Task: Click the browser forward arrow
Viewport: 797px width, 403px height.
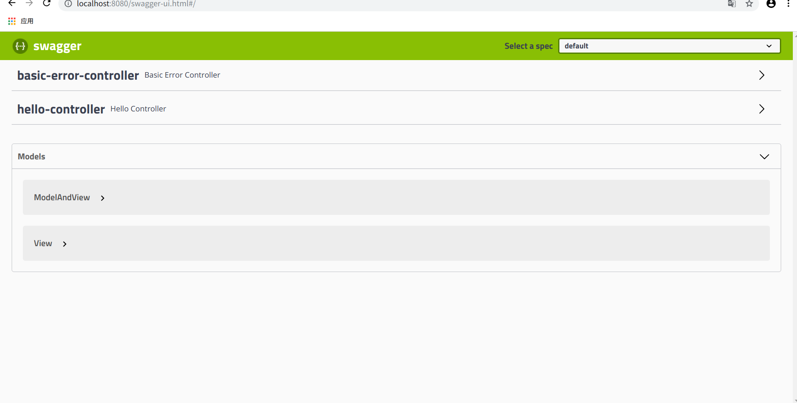Action: point(29,3)
